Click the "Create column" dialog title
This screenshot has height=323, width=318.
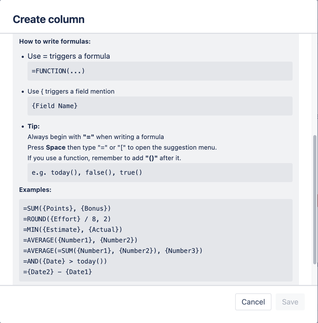49,19
